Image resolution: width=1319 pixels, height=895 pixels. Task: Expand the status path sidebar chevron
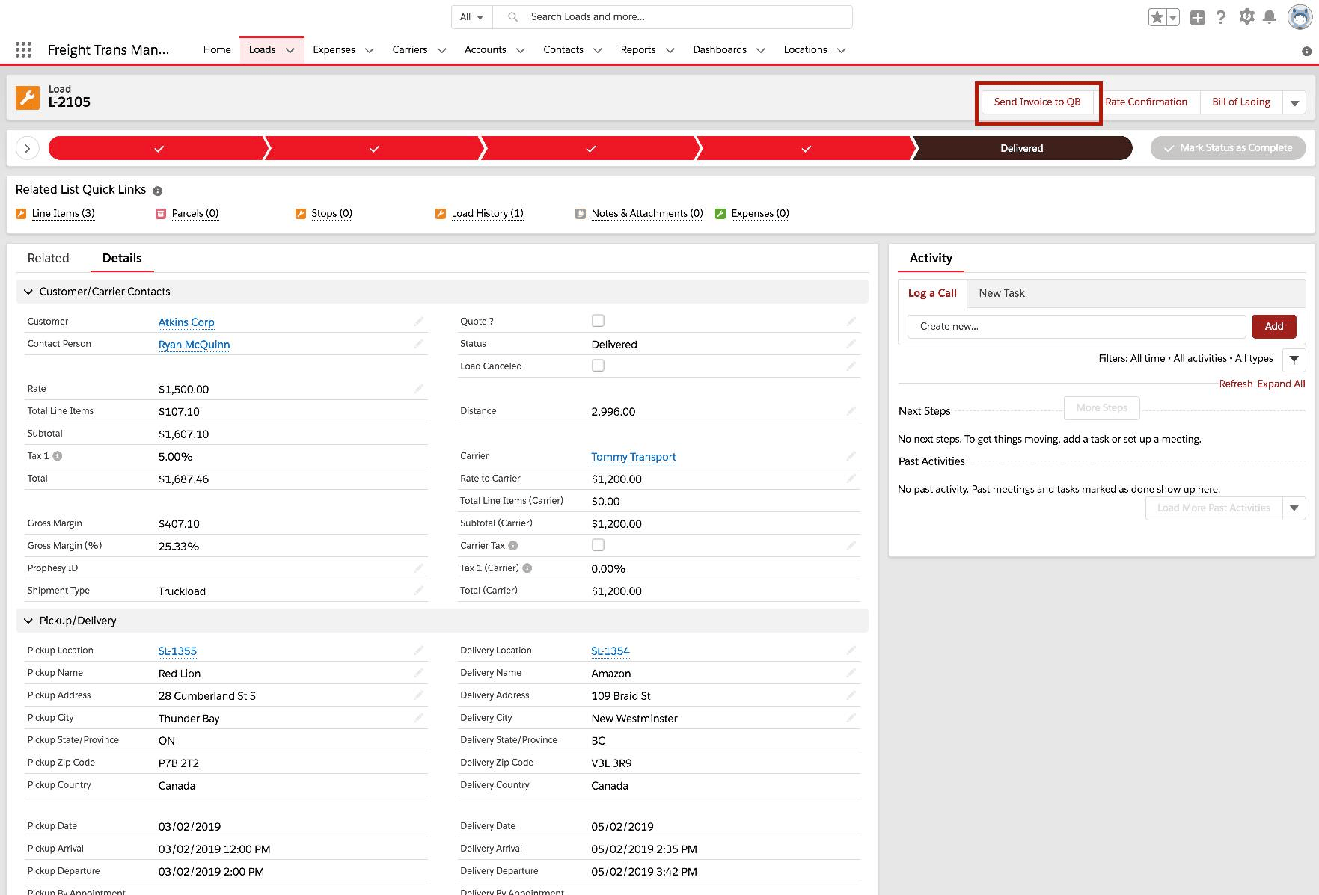click(28, 148)
